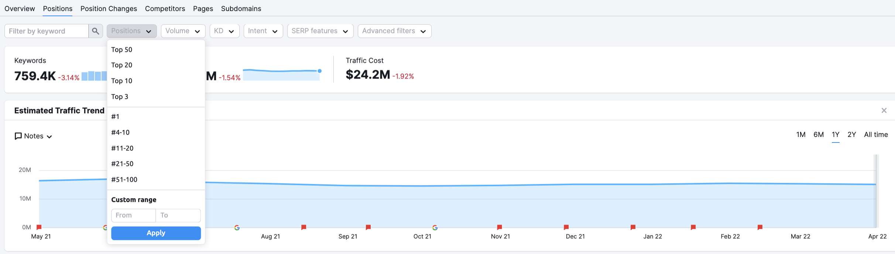Viewport: 895px width, 254px height.
Task: Click the keyword search magnifier icon
Action: click(x=95, y=31)
